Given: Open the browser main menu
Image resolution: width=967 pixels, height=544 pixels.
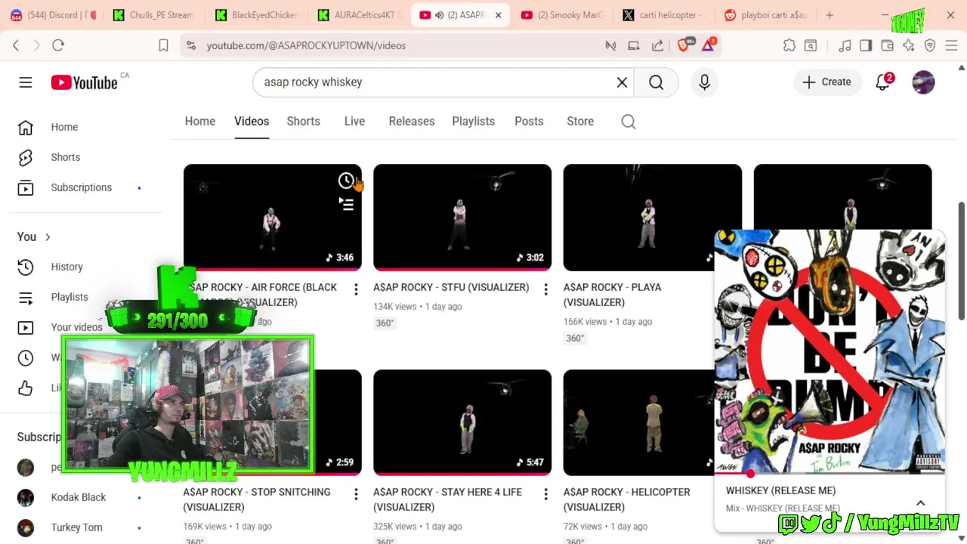Looking at the screenshot, I should 951,45.
